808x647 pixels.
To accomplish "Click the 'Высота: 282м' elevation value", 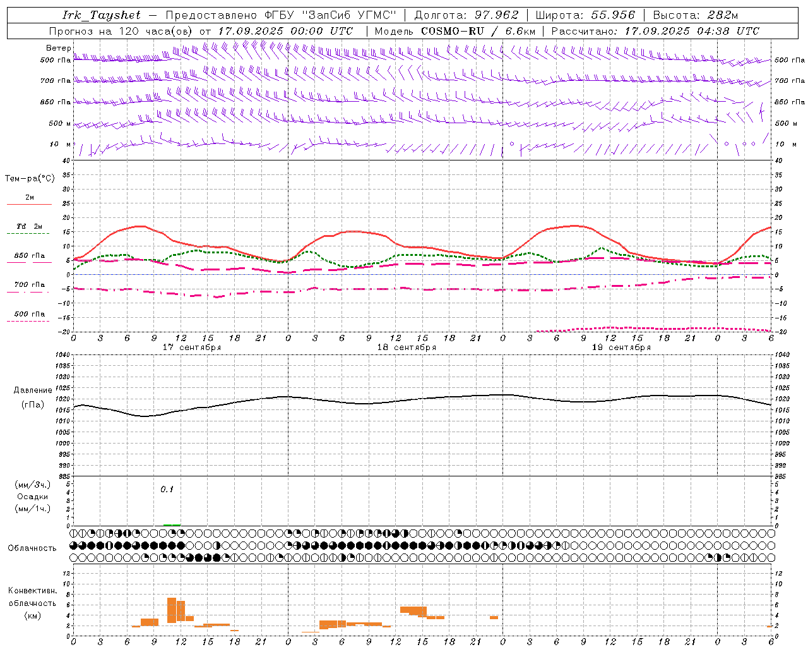I will point(696,15).
